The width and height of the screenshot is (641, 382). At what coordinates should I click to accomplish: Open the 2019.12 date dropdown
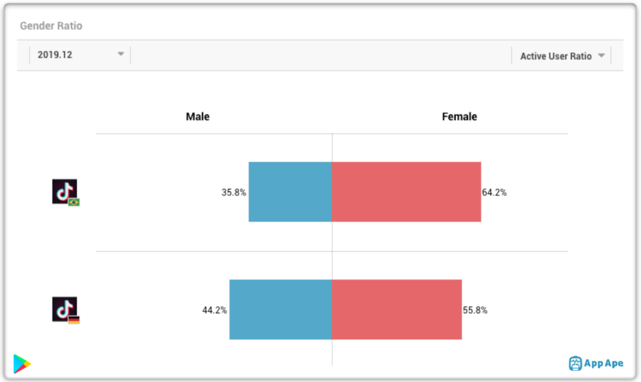point(80,55)
